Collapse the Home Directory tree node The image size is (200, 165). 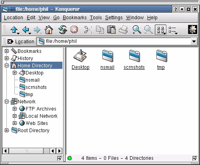[x=6, y=65]
